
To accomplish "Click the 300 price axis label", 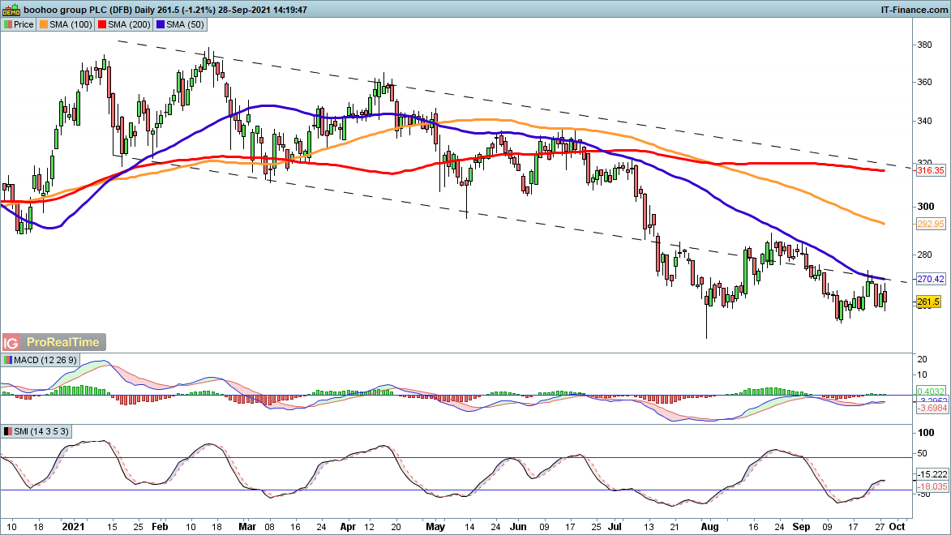I will tap(926, 207).
